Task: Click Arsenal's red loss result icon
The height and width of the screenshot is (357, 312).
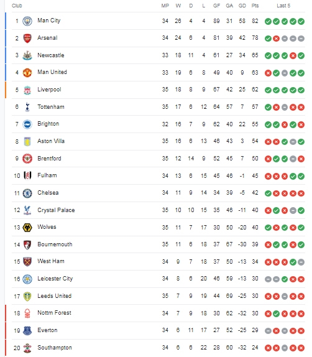Action: point(277,39)
